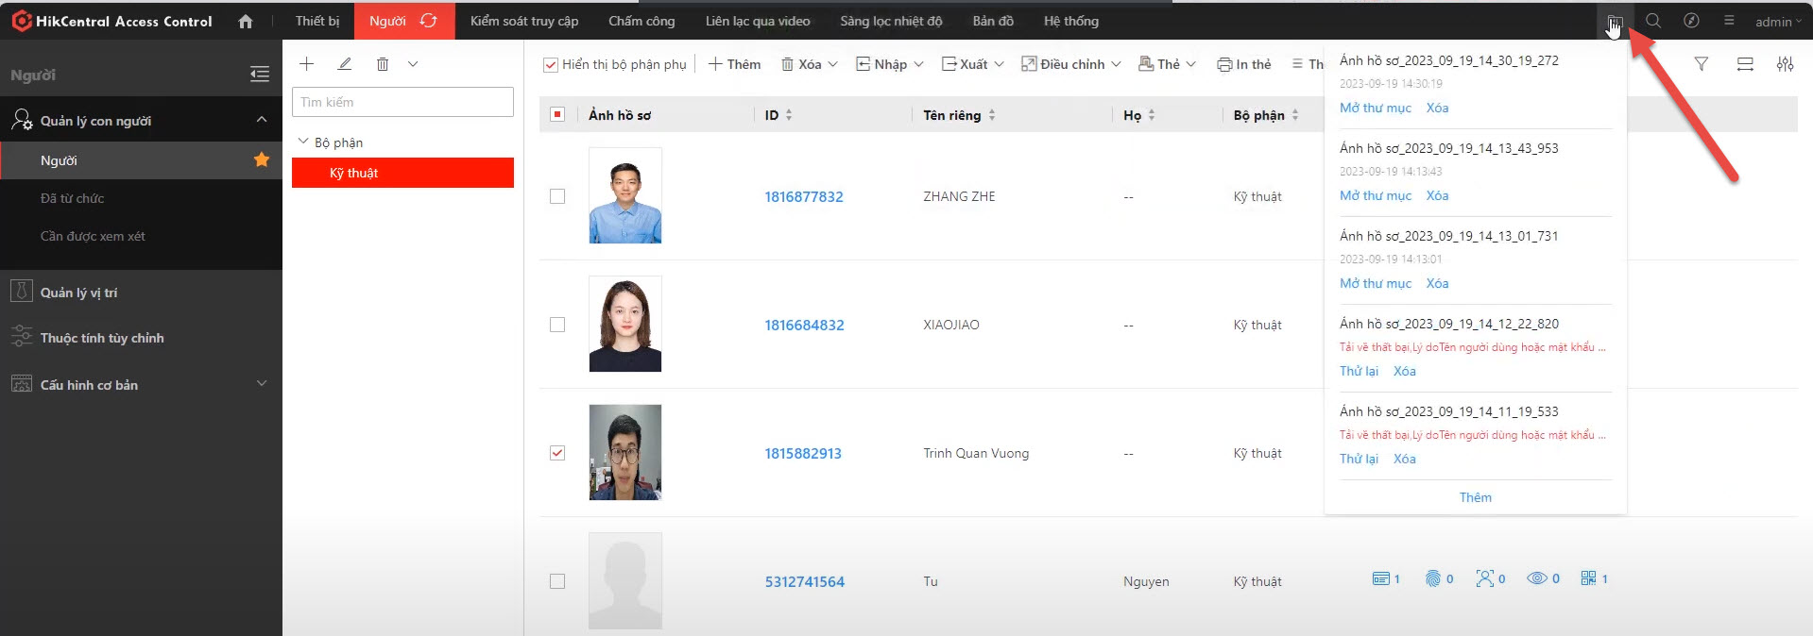Select the checkbox for ZHANG ZHE row

[557, 196]
